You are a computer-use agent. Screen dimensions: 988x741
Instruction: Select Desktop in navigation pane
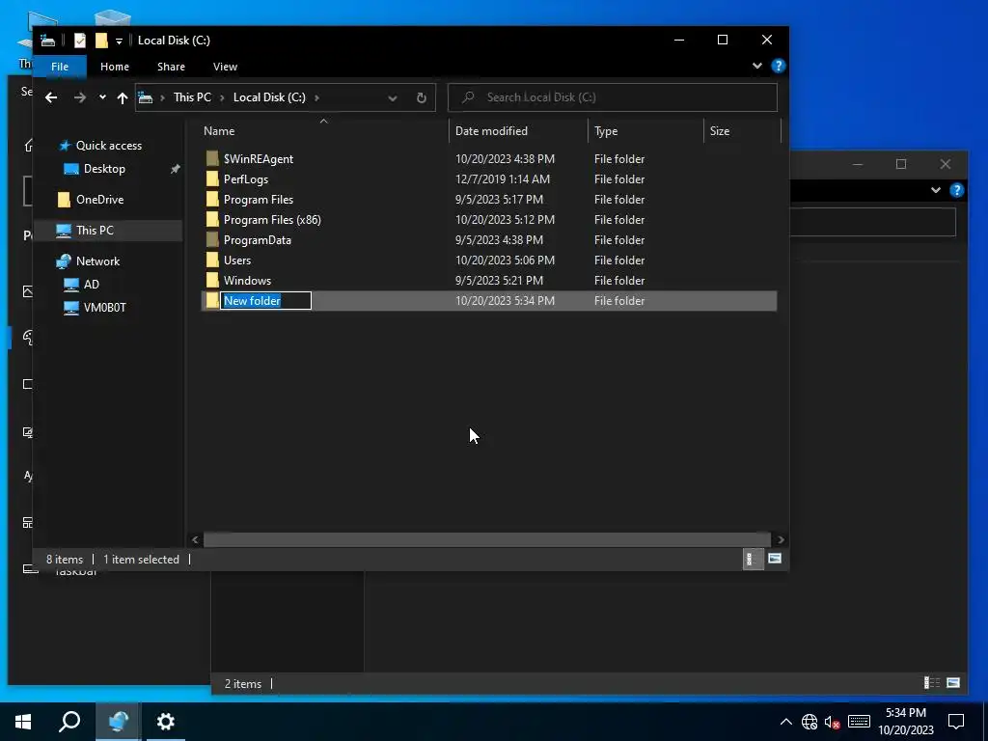tap(104, 169)
